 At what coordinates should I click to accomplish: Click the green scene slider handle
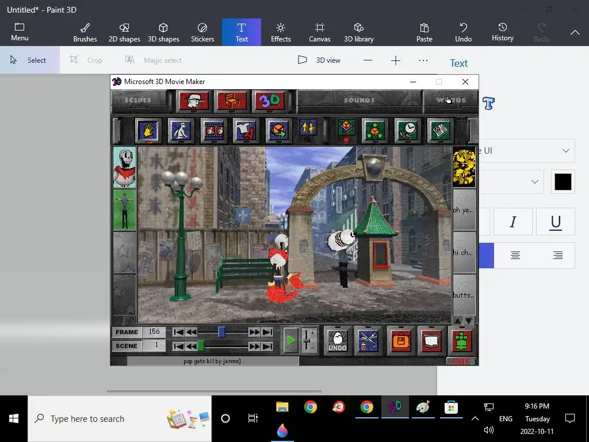tap(201, 346)
